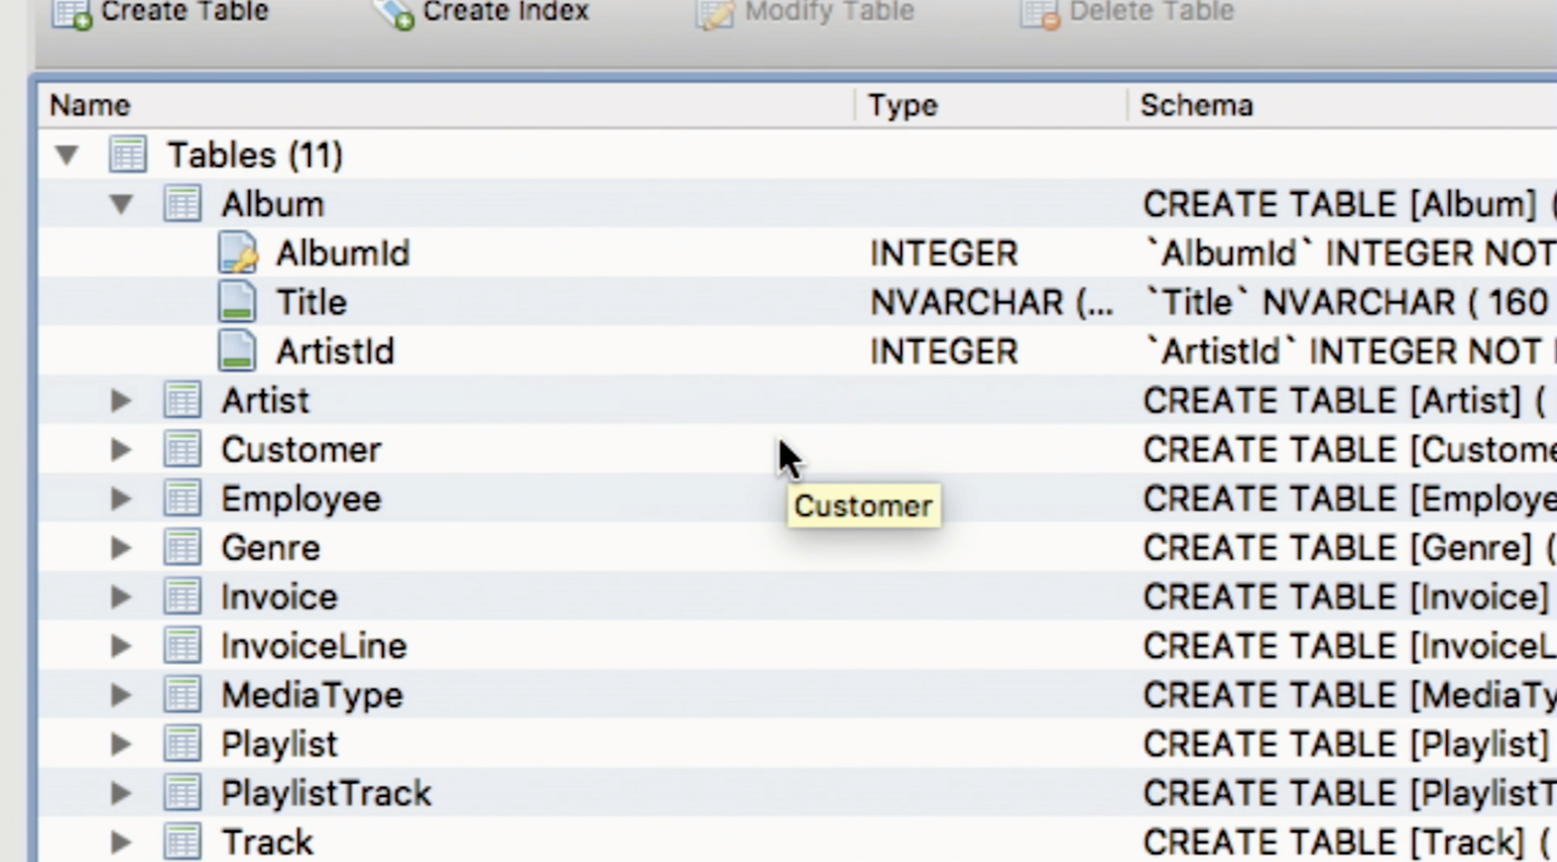Expand the Artist table node
The image size is (1557, 862).
coord(121,401)
